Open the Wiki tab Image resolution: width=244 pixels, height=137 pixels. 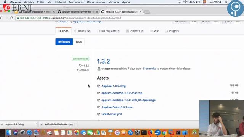point(155,31)
